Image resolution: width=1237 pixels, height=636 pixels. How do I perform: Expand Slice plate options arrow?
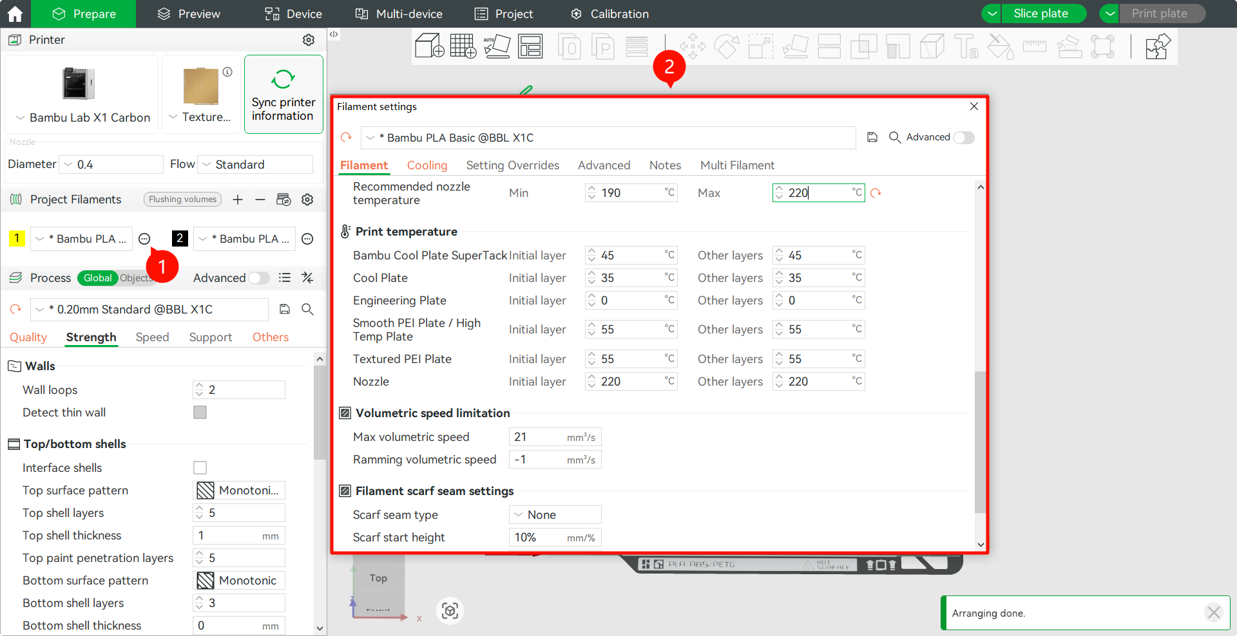click(992, 14)
